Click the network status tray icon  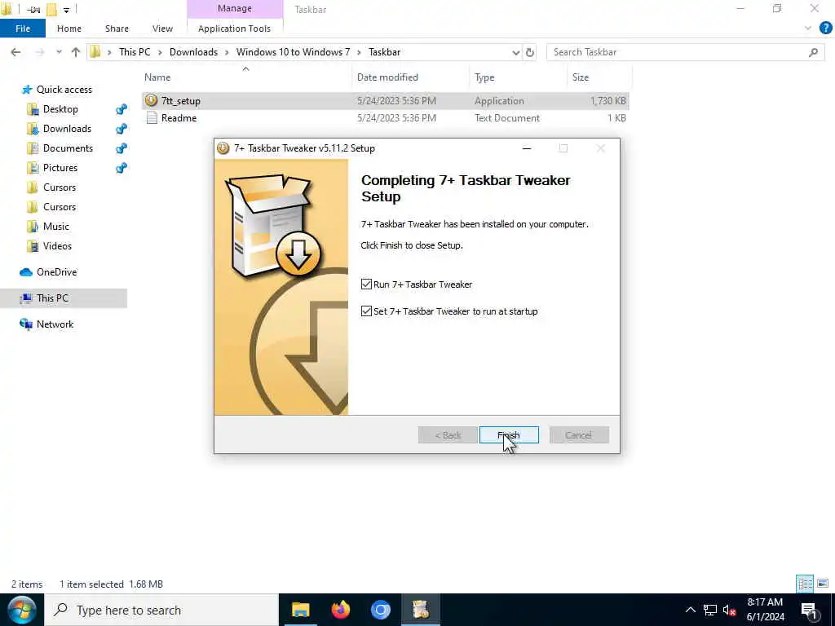[x=710, y=610]
